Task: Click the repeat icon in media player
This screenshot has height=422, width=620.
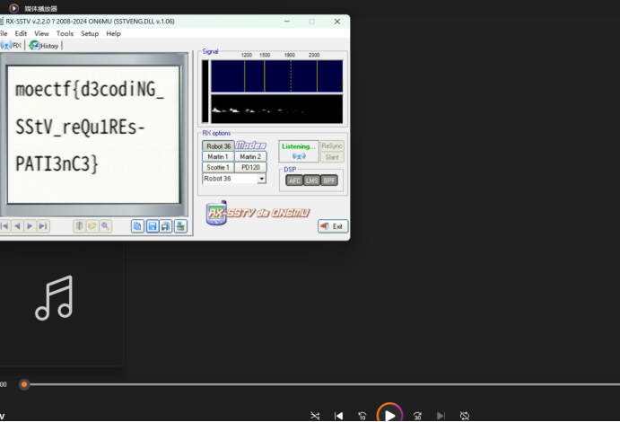Action: click(465, 416)
